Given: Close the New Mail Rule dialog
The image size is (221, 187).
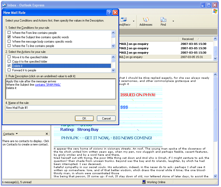Looking at the screenshot, I should click(115, 13).
